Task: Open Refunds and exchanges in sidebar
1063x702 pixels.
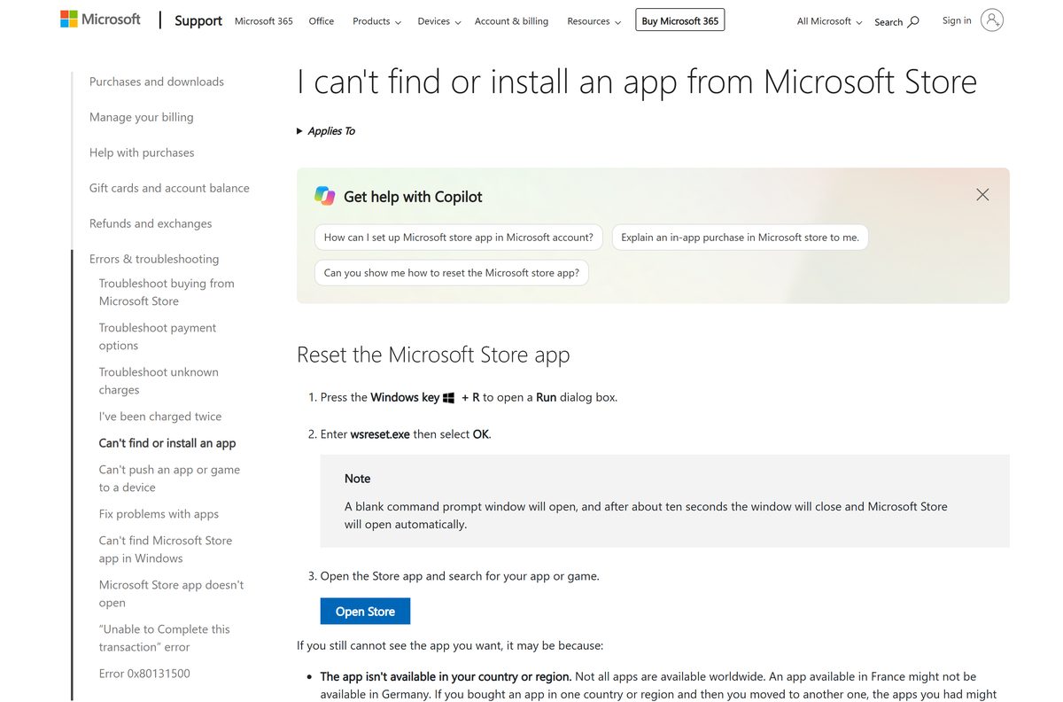Action: point(151,223)
